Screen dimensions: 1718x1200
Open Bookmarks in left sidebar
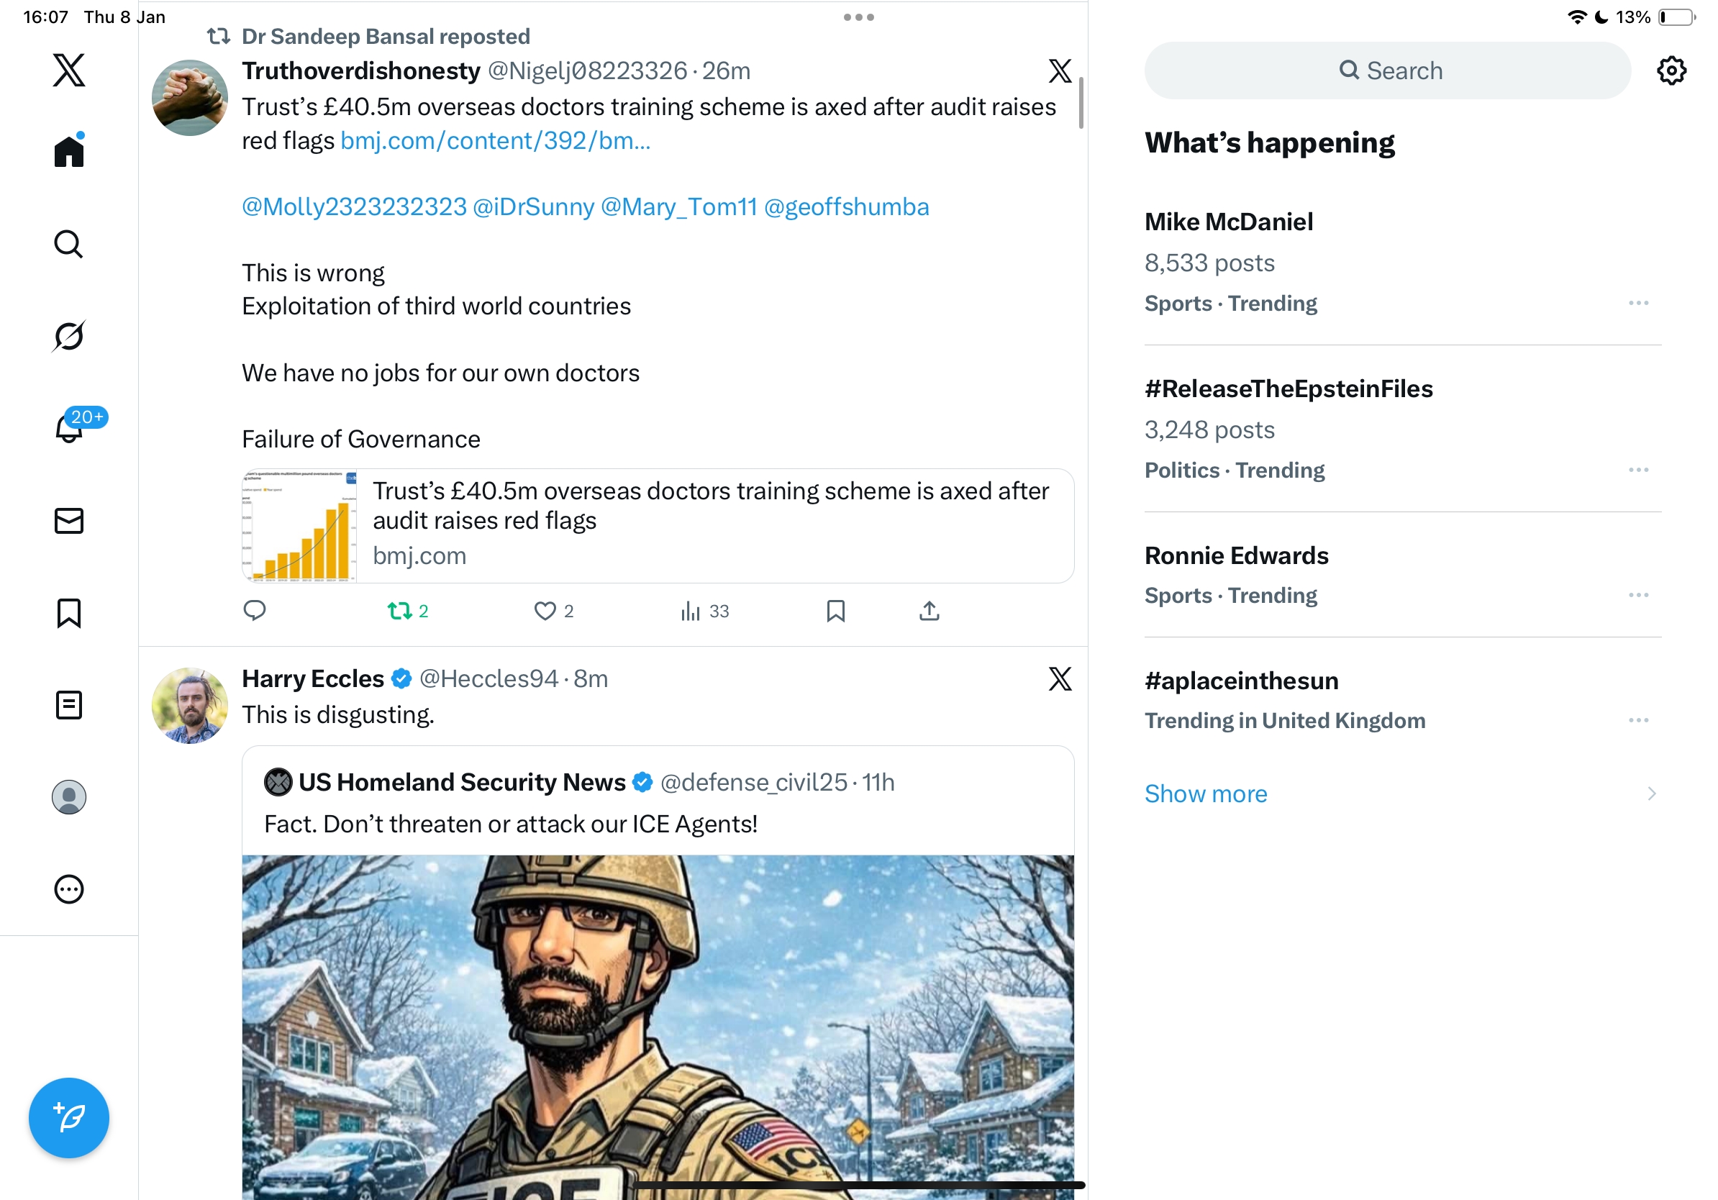click(69, 613)
